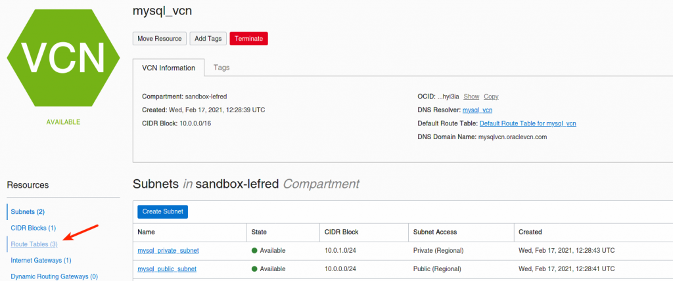Select CIDR Blocks (1) resource

(x=34, y=228)
